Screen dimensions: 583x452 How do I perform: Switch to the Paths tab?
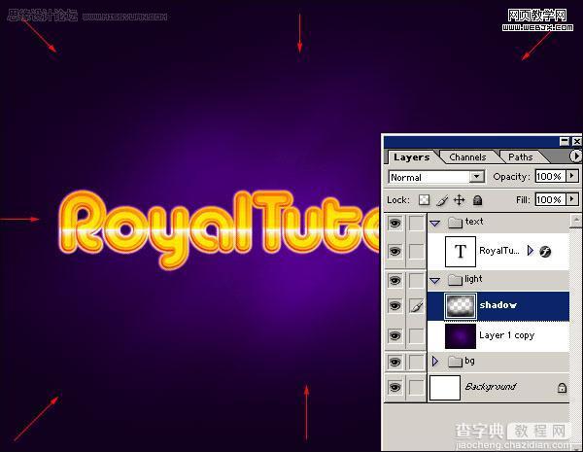coord(521,157)
